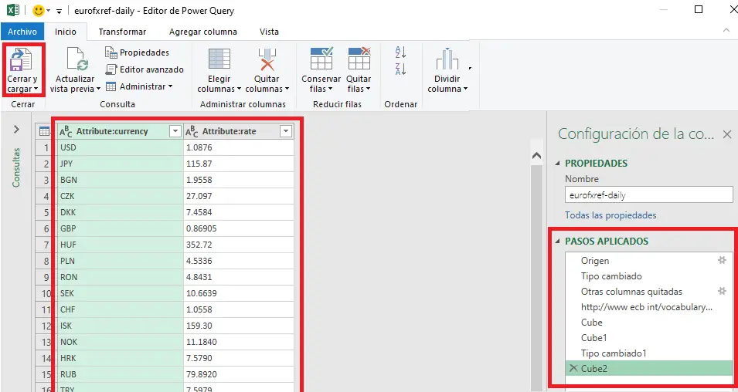Screen dimensions: 738x392
Task: Switch to the Inicio tab
Action: click(x=66, y=32)
